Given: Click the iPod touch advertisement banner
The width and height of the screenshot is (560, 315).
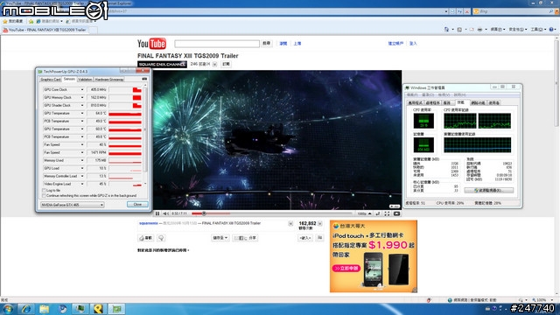Looking at the screenshot, I should (374, 256).
